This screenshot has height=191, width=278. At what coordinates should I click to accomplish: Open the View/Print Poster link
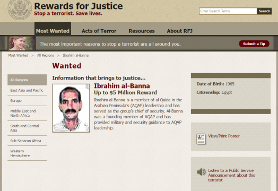[x=224, y=136]
